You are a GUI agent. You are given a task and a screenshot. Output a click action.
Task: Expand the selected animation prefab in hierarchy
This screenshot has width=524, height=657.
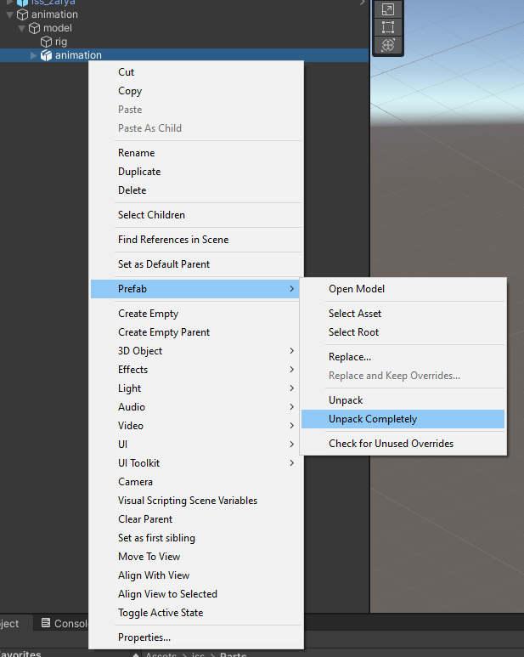34,55
